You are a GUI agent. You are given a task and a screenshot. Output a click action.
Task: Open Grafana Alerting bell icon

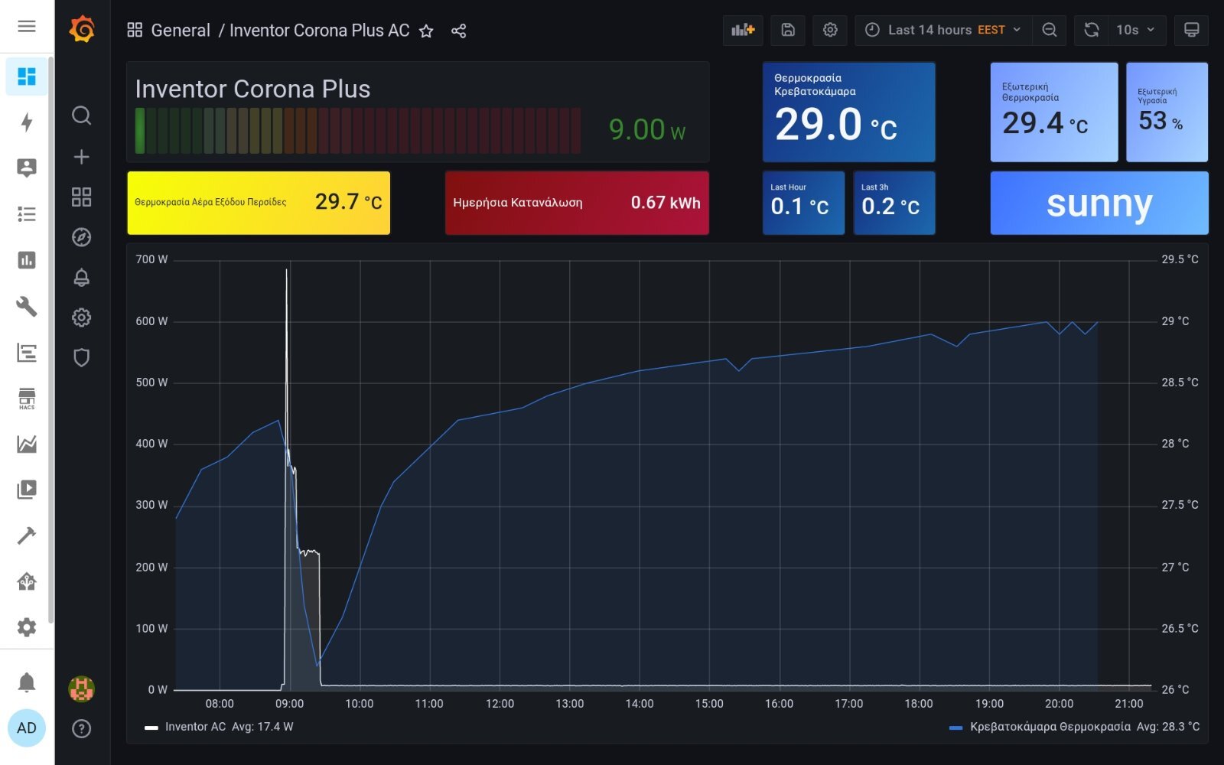(x=82, y=277)
